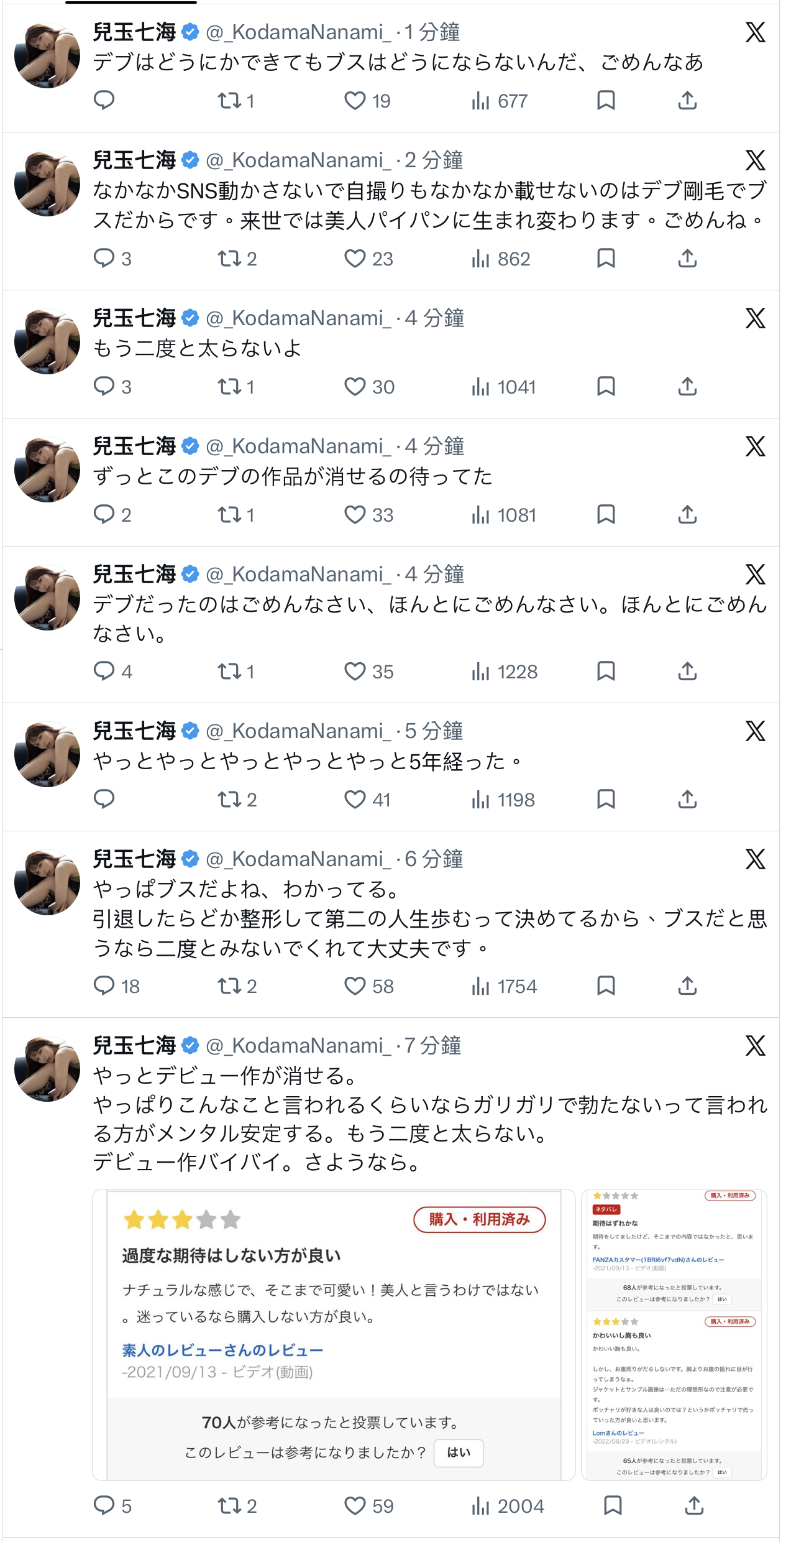The width and height of the screenshot is (791, 1542).
Task: Bookmark the tweet with 1041 views
Action: (606, 386)
